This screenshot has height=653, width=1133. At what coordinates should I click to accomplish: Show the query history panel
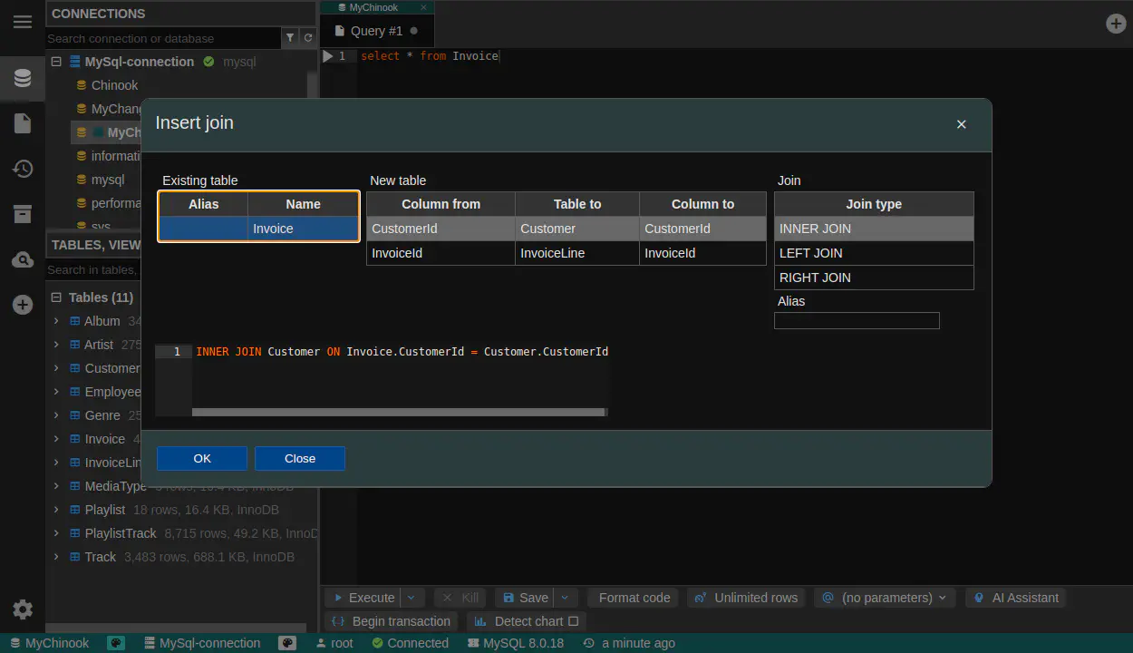(23, 169)
